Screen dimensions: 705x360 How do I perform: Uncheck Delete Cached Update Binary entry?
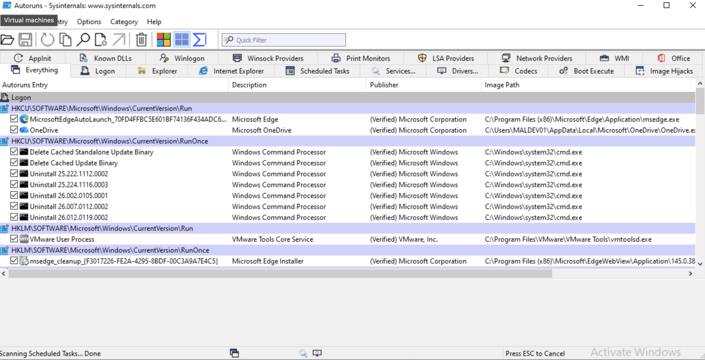point(14,162)
